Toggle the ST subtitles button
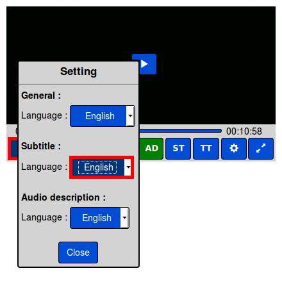The image size is (282, 282). (x=178, y=149)
